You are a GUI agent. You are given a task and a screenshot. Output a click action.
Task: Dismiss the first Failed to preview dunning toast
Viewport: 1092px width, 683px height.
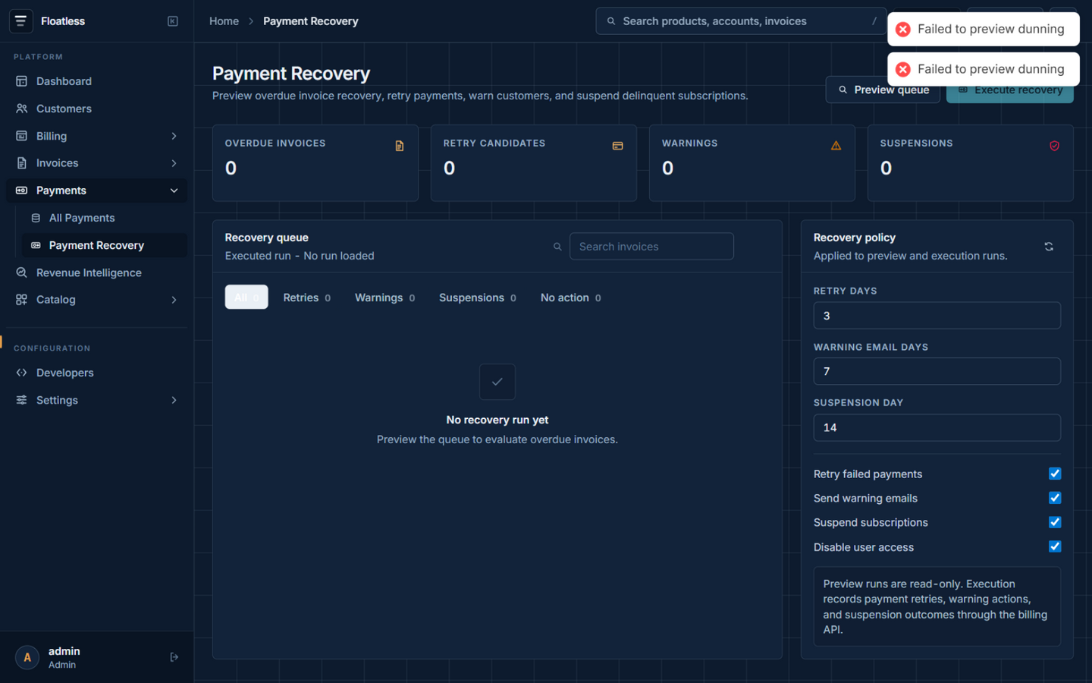click(983, 29)
